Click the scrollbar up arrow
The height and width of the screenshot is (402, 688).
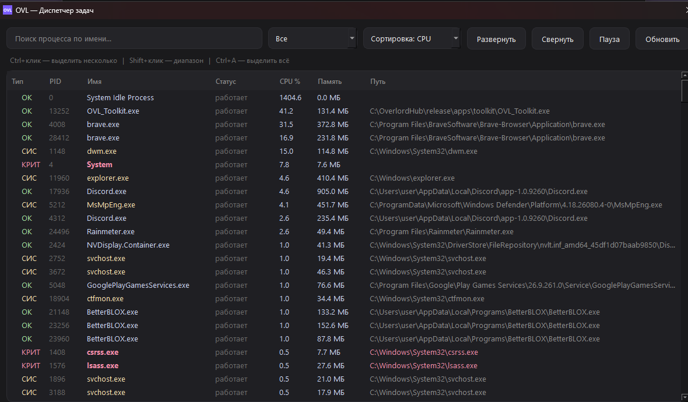pos(685,75)
